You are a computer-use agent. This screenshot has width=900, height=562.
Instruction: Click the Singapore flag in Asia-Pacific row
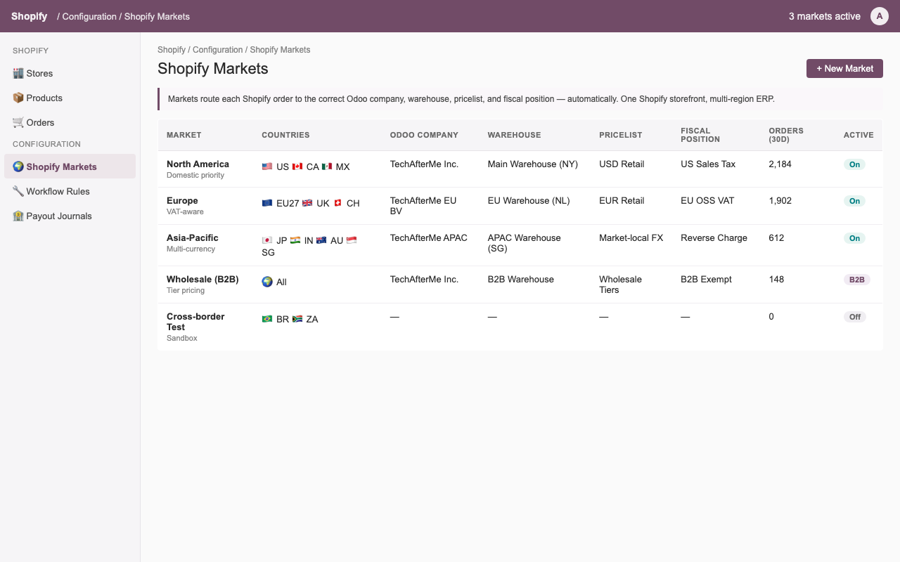pos(352,240)
